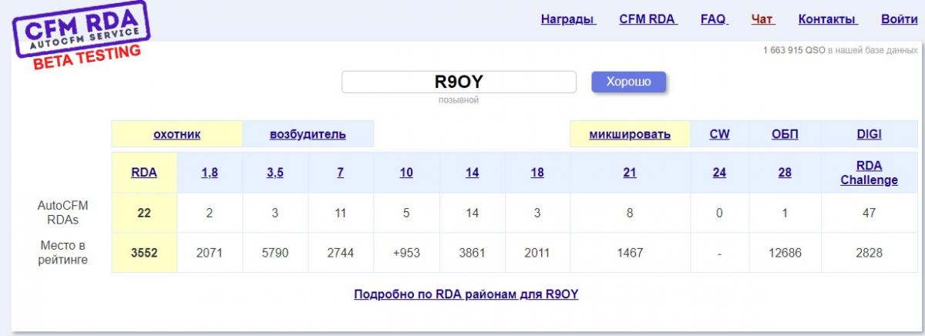Choose the 14 band column header
The width and height of the screenshot is (925, 336).
pos(472,173)
